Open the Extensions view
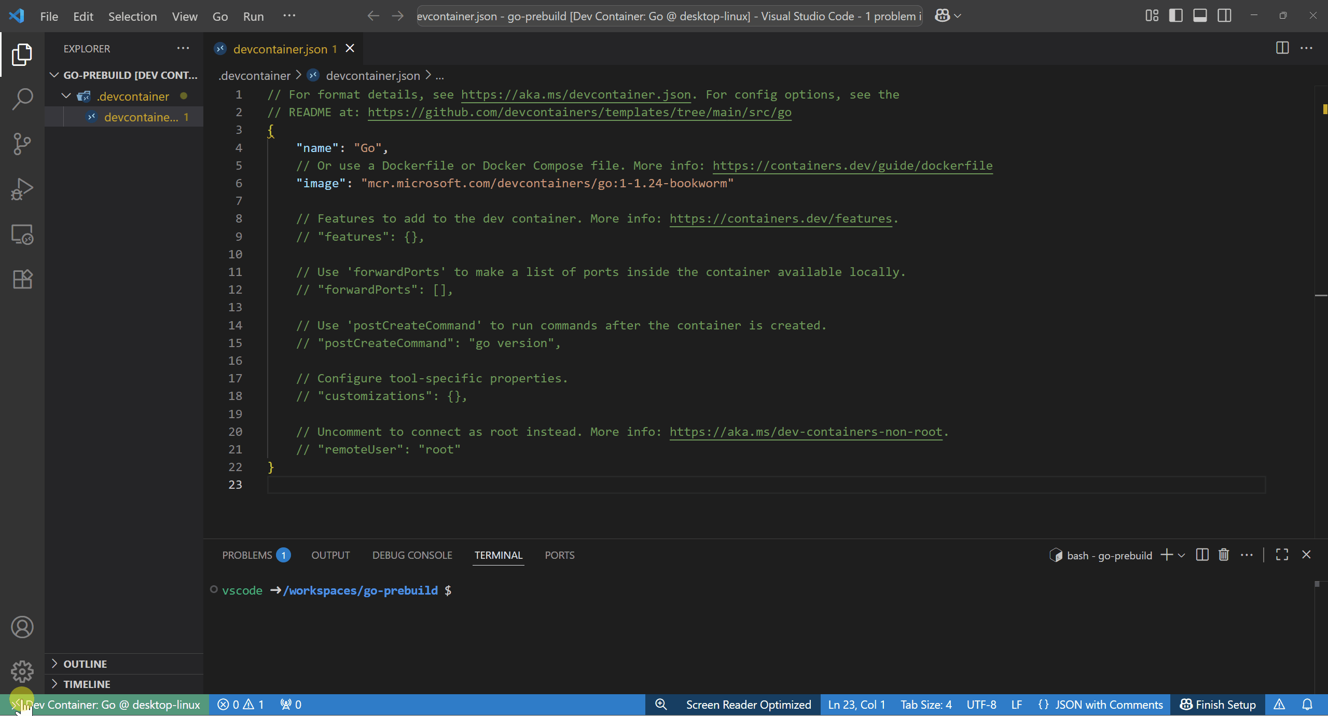 pos(22,280)
